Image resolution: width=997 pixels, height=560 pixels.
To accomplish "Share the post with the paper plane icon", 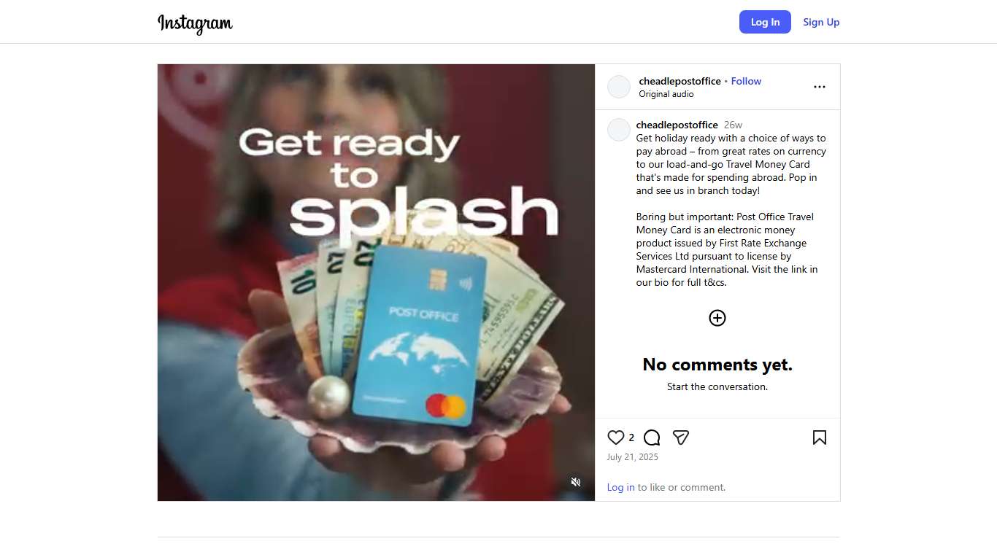I will (x=681, y=437).
